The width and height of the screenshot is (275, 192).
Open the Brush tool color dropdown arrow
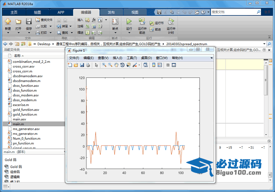[139, 65]
